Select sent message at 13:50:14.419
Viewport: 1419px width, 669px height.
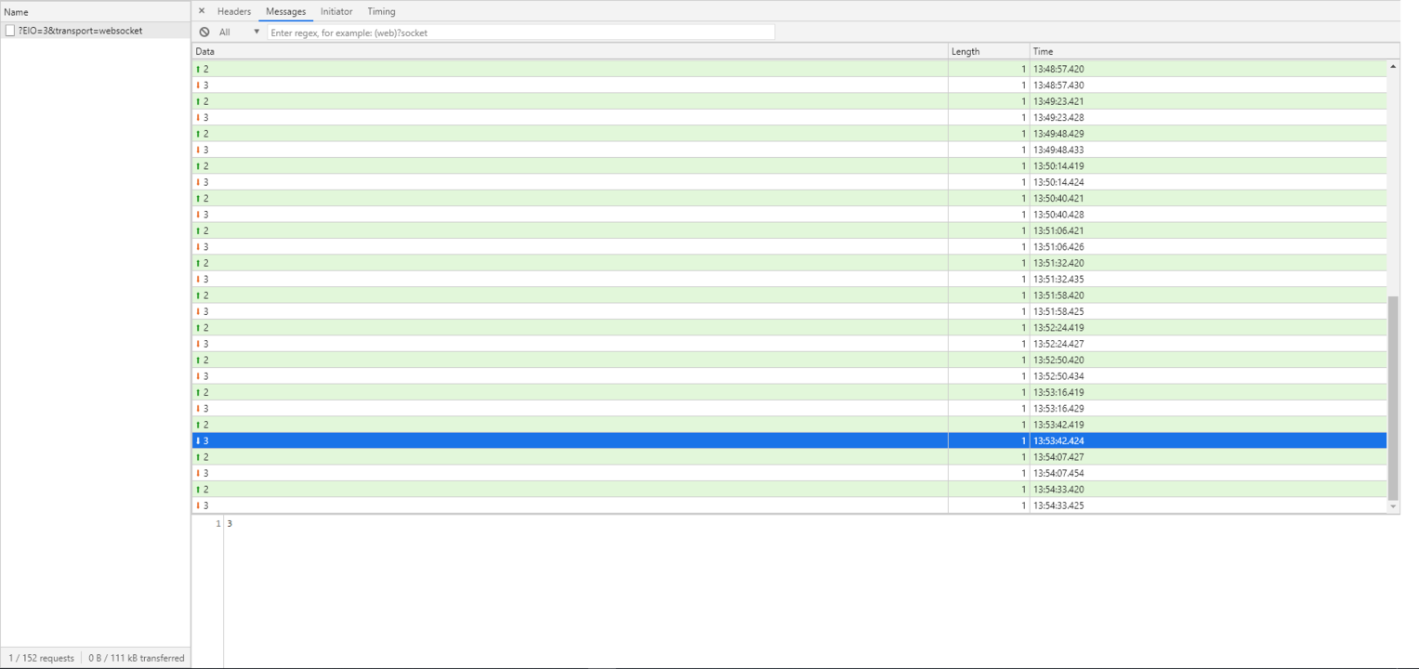coord(789,166)
